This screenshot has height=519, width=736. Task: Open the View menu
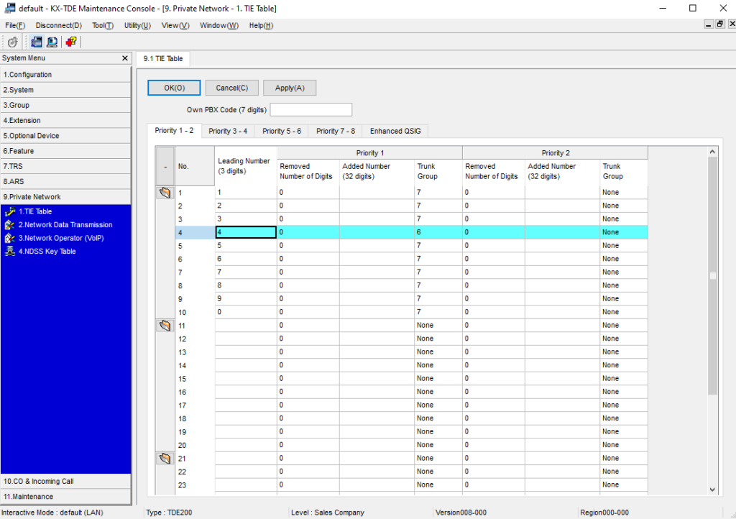pyautogui.click(x=175, y=25)
